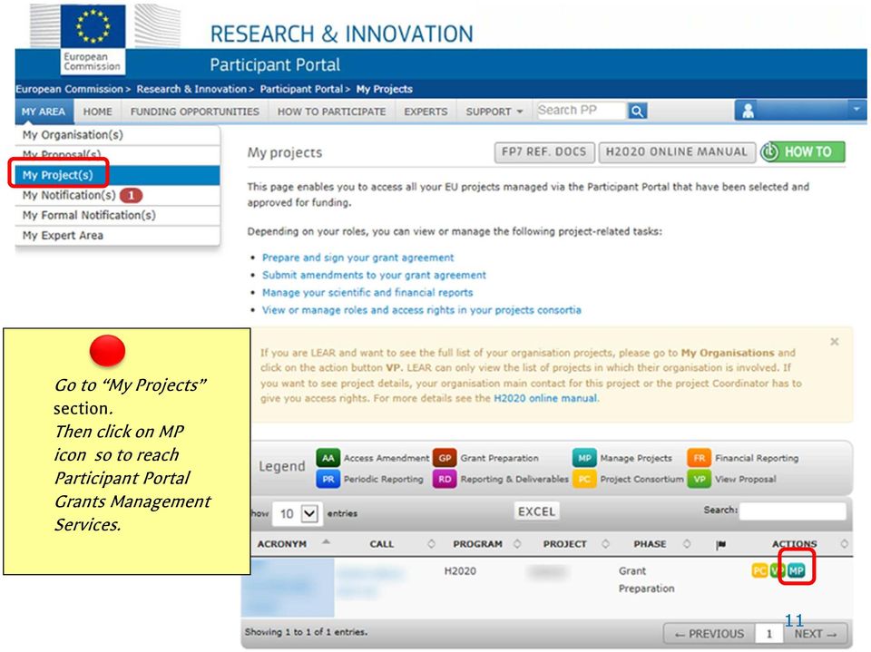
Task: Sort by PHASE column arrow
Action: (687, 544)
